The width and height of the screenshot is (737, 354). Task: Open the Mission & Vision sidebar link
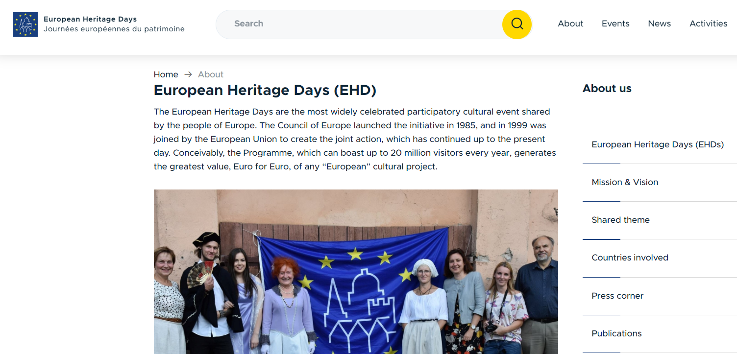(x=625, y=182)
